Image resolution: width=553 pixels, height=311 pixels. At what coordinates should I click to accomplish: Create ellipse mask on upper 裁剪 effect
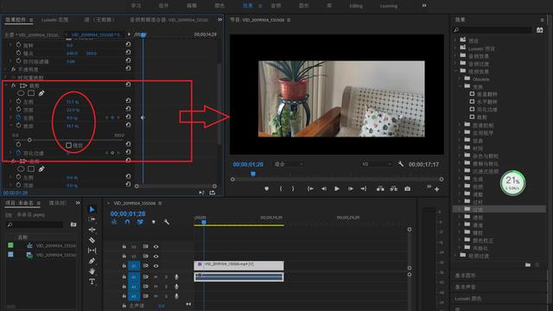coord(21,93)
